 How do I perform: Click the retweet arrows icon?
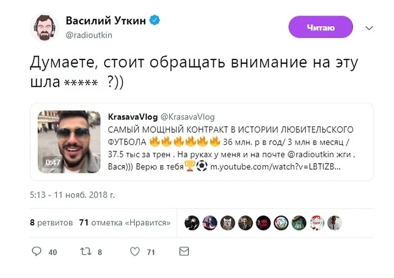coord(86,252)
